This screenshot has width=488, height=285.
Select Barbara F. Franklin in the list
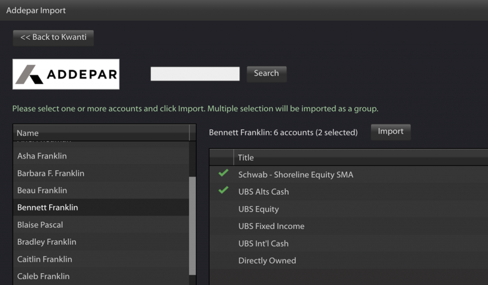point(101,173)
